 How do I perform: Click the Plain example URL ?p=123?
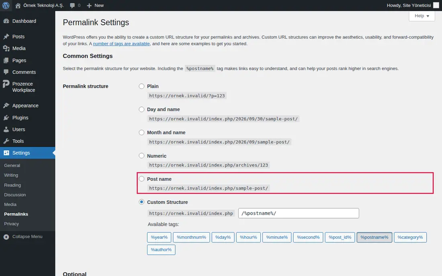(187, 95)
